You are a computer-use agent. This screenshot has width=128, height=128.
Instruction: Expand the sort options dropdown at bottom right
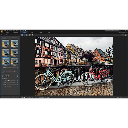(113, 97)
